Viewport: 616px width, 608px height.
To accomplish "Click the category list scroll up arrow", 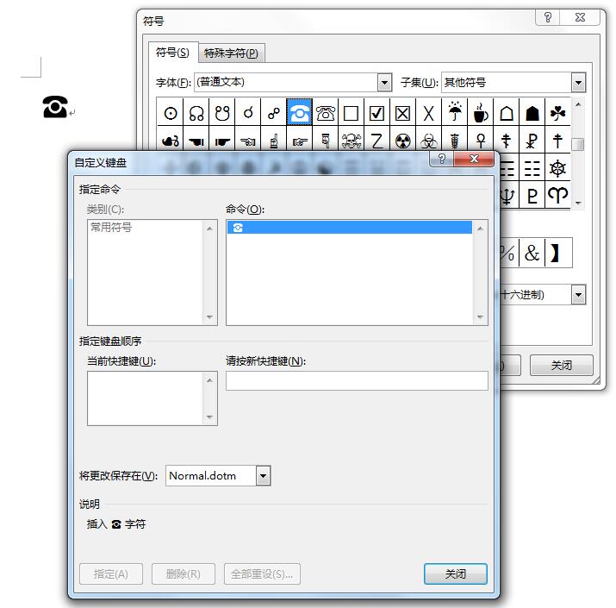I will 209,229.
